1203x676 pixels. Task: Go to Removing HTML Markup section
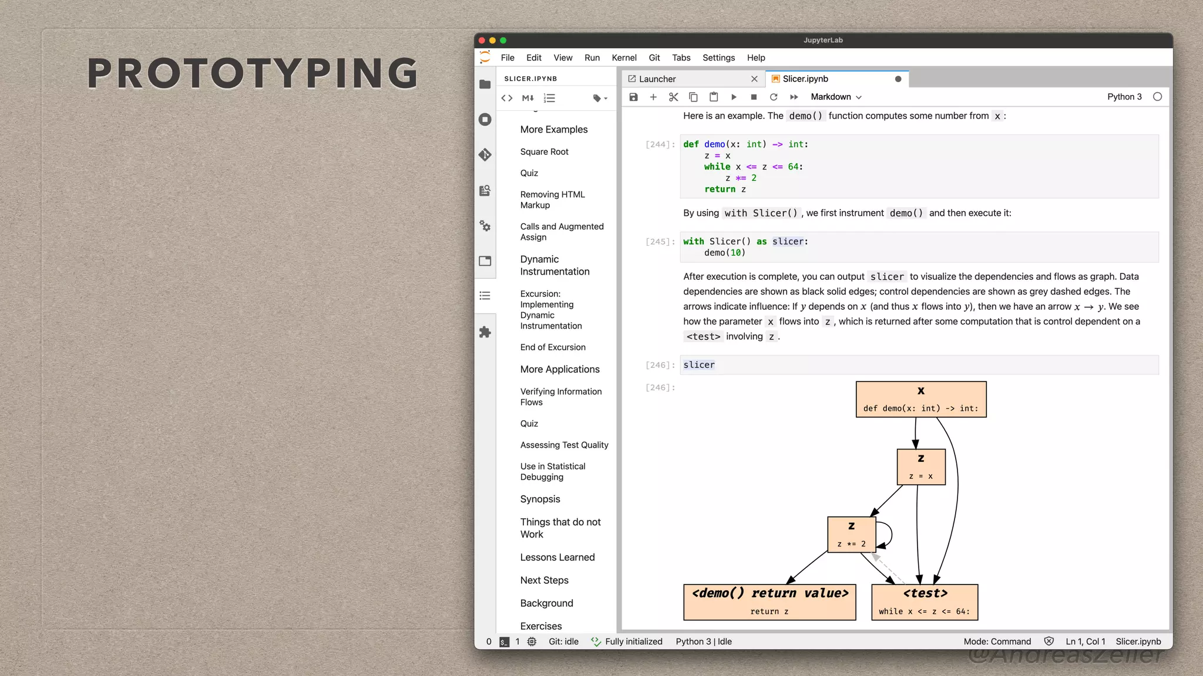[x=552, y=200]
